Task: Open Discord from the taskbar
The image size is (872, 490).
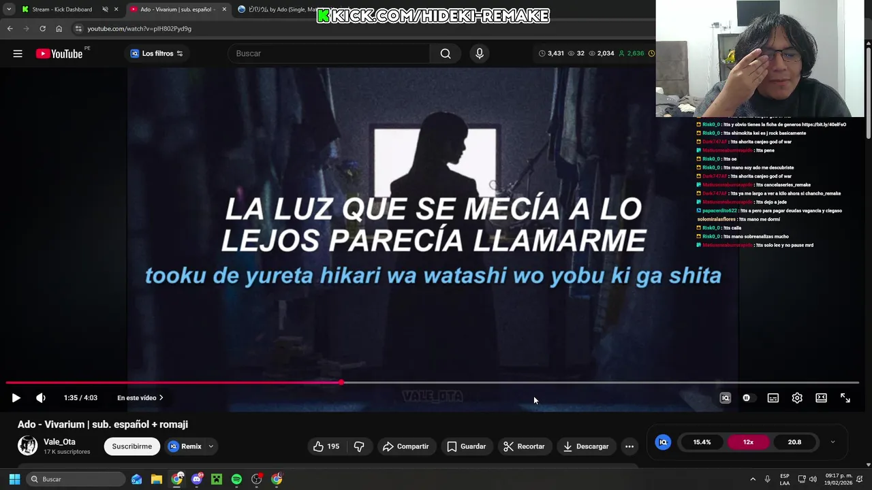Action: pos(197,479)
